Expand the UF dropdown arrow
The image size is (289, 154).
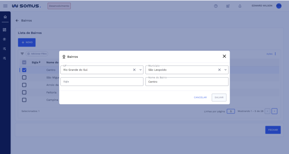140,70
